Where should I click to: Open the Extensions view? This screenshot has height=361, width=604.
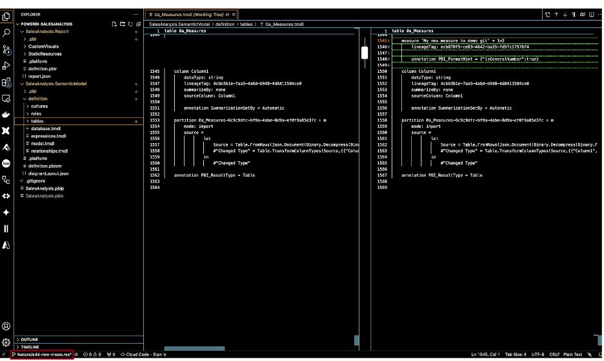6,83
